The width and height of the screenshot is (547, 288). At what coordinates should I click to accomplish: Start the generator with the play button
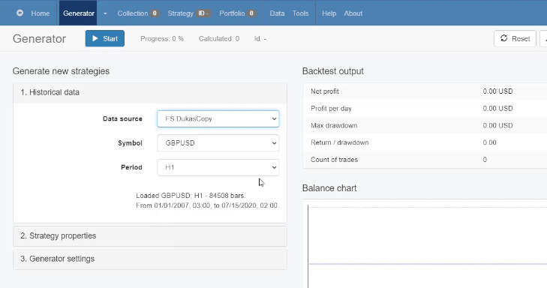[104, 38]
